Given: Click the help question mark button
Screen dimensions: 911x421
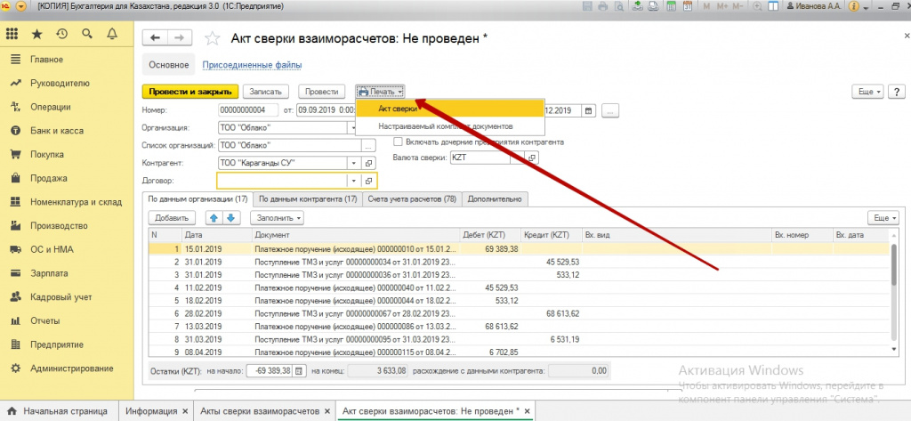Looking at the screenshot, I should [x=897, y=92].
